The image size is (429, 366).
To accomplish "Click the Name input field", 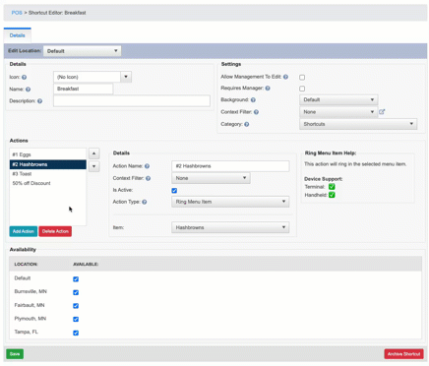I will [x=83, y=89].
